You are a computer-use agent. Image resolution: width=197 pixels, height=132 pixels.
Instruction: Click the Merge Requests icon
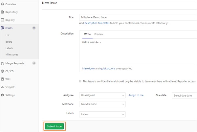coord(2,63)
